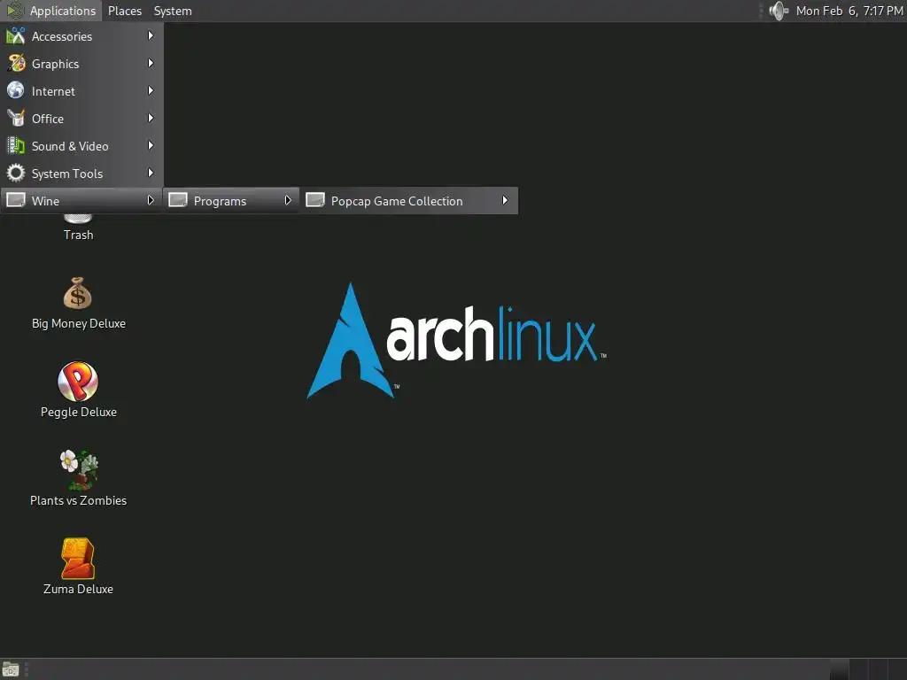Click the Peggle Deluxe desktop icon
The width and height of the screenshot is (907, 680).
(78, 381)
